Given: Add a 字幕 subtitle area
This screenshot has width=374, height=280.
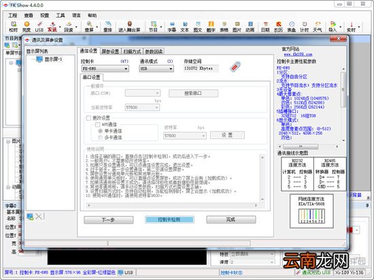Looking at the screenshot, I should pyautogui.click(x=172, y=27).
